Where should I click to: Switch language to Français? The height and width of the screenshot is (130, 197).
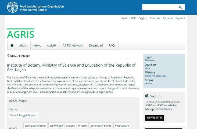(155, 18)
